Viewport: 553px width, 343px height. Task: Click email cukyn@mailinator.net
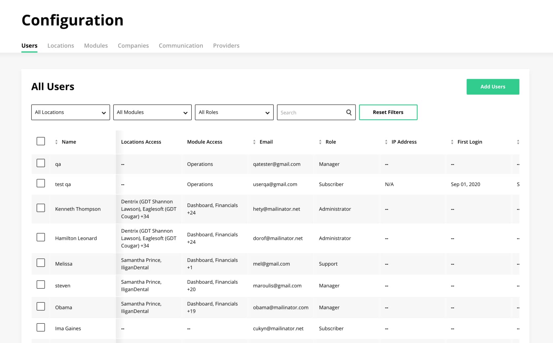tap(278, 329)
